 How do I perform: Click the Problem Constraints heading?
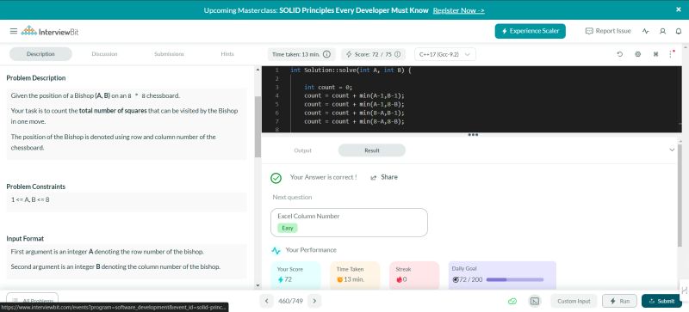click(35, 187)
